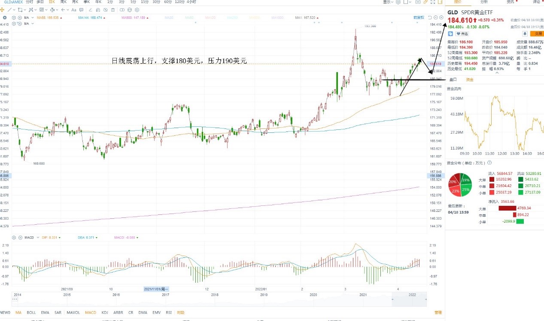Open the 评论 comments tab
Screen dimensions: 544x321
[x=536, y=2]
